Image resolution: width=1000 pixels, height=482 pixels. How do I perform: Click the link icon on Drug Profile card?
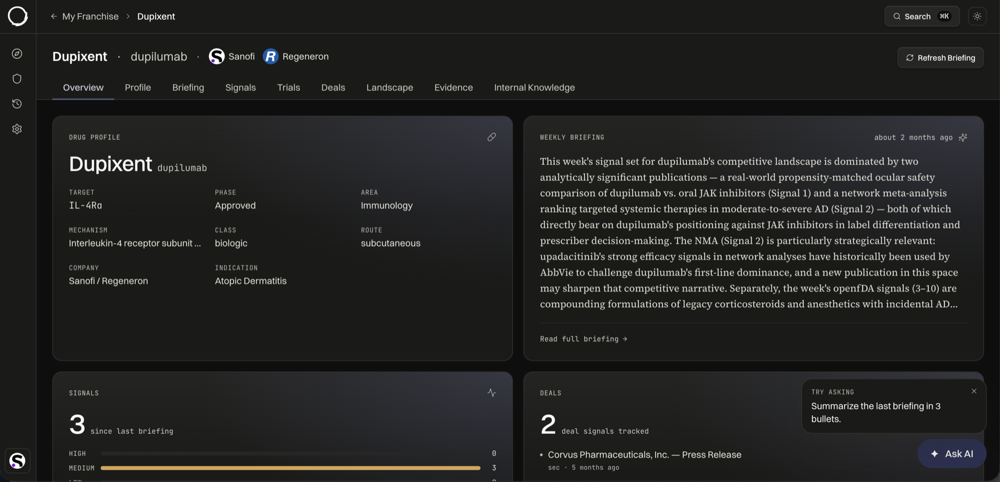click(x=492, y=137)
